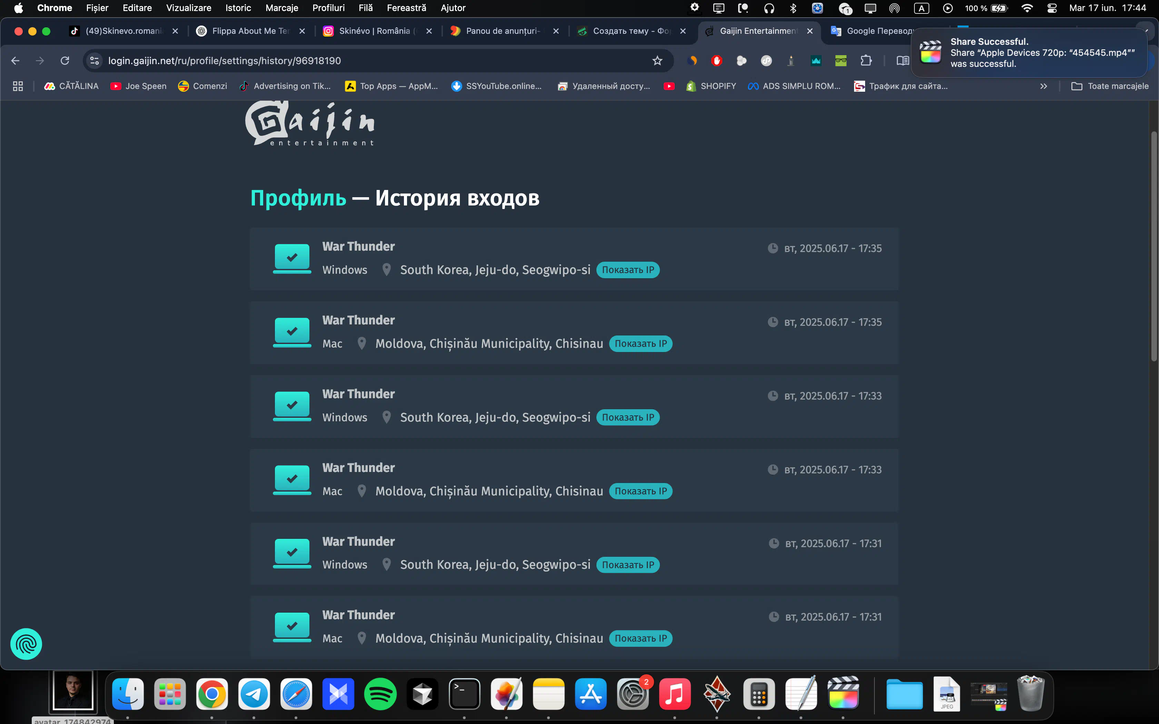Open the Fereastră menu

coord(406,8)
